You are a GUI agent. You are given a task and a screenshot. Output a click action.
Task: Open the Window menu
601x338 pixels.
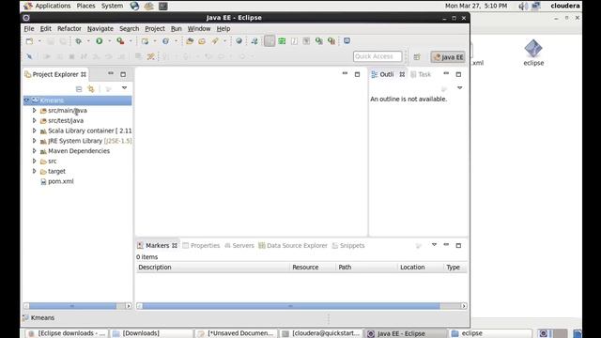(x=199, y=29)
